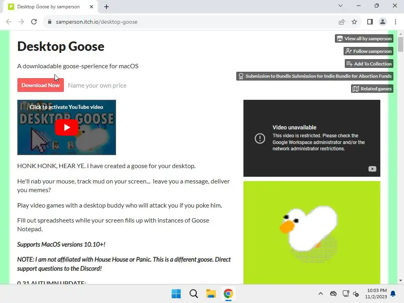Click the scrollbar down arrow
The image size is (404, 303).
400,281
